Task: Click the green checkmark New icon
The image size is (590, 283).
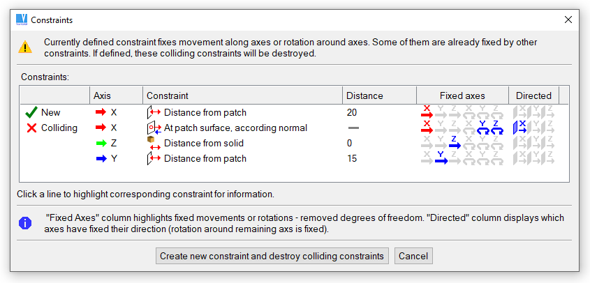Action: pyautogui.click(x=31, y=112)
